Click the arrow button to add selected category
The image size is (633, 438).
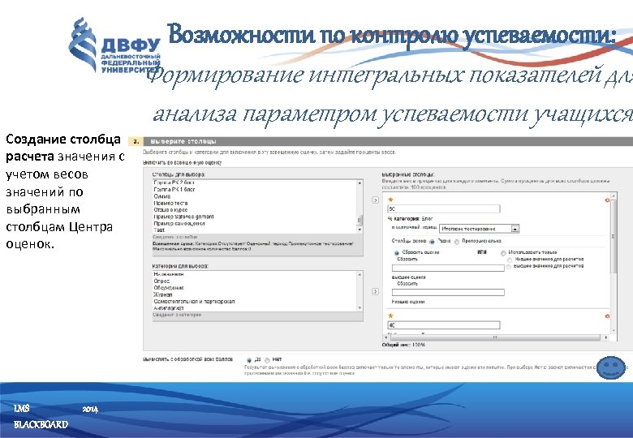click(x=375, y=291)
